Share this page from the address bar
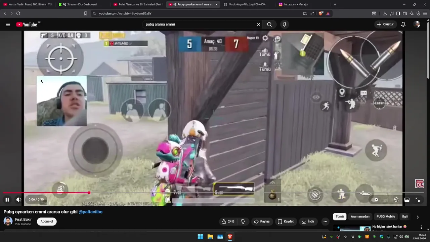This screenshot has height=242, width=430. pyautogui.click(x=312, y=13)
